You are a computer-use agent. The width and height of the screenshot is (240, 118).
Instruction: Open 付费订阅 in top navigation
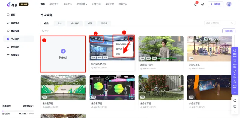96,4
